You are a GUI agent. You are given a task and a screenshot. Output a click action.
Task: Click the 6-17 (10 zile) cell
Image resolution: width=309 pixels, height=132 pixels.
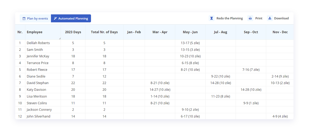point(190,116)
